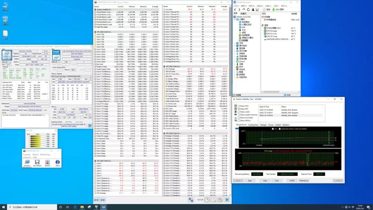This screenshot has width=373, height=210.
Task: Click the CPUID button
Action: 292,181
